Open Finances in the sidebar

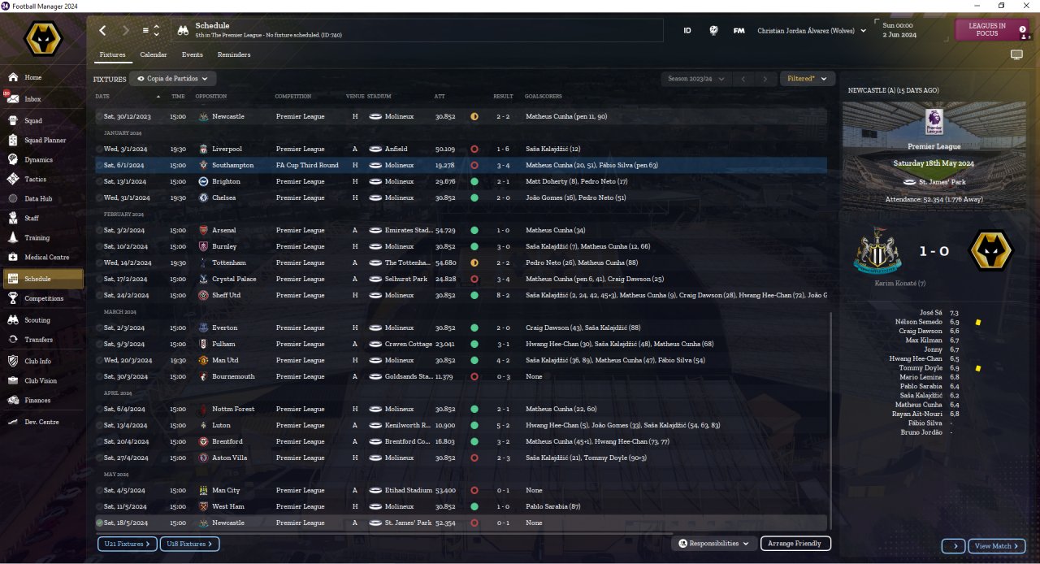point(44,400)
